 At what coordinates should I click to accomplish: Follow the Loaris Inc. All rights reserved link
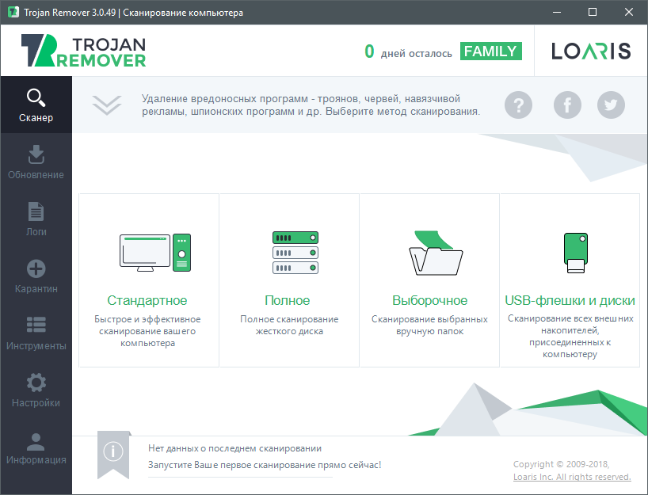point(572,477)
